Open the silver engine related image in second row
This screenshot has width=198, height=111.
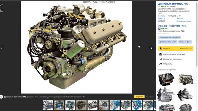coord(166,95)
